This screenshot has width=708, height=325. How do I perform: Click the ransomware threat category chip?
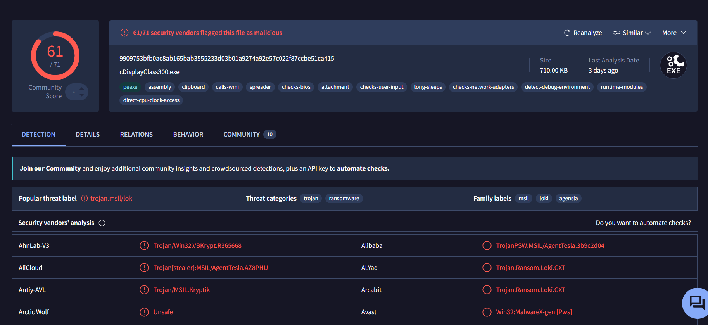coord(344,198)
